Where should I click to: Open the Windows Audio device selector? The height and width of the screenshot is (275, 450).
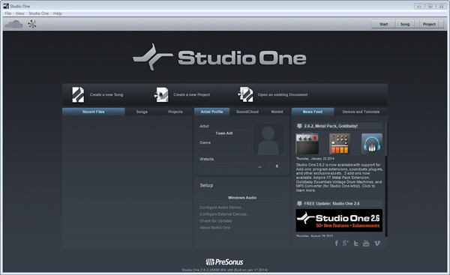point(242,198)
